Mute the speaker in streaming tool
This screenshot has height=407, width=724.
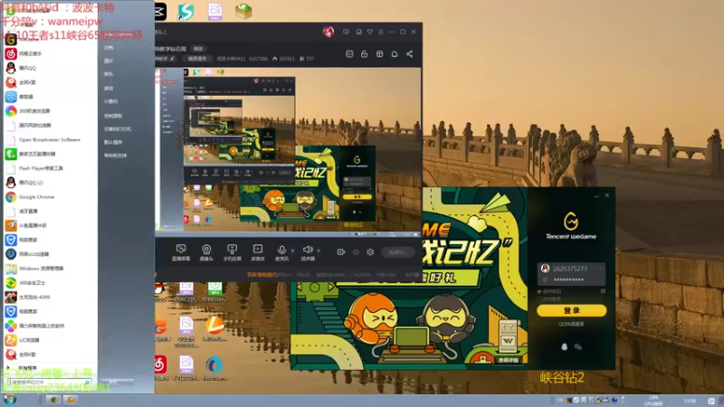(x=308, y=252)
